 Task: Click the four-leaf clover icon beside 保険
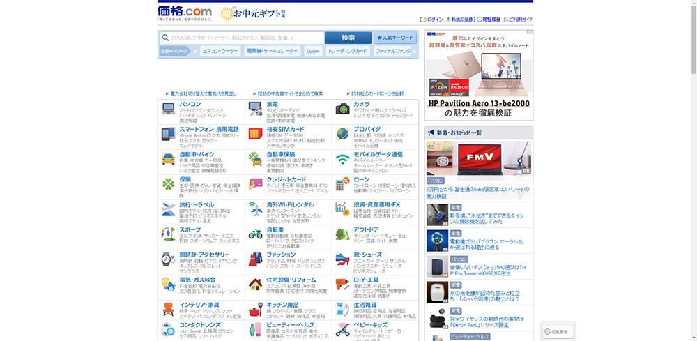pos(168,184)
